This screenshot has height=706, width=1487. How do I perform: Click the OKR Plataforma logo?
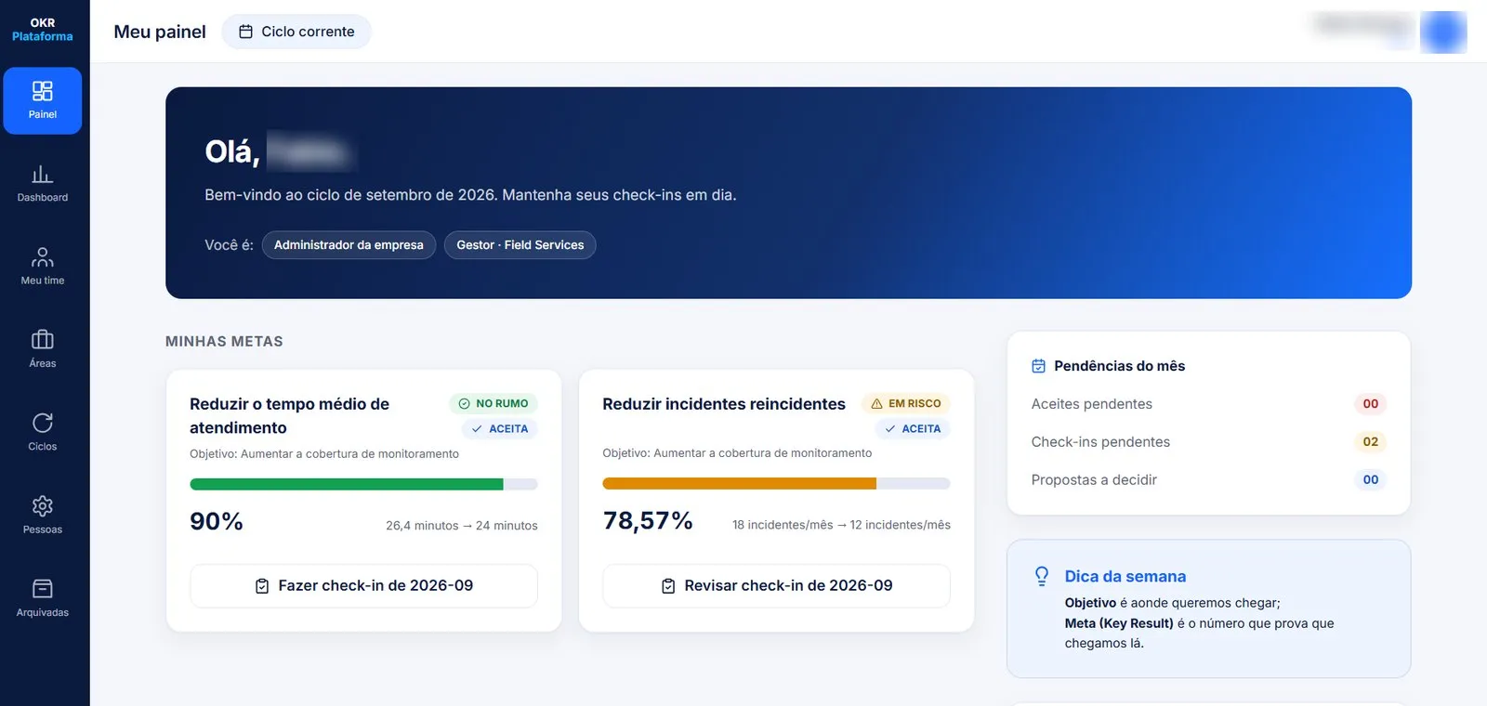(42, 30)
